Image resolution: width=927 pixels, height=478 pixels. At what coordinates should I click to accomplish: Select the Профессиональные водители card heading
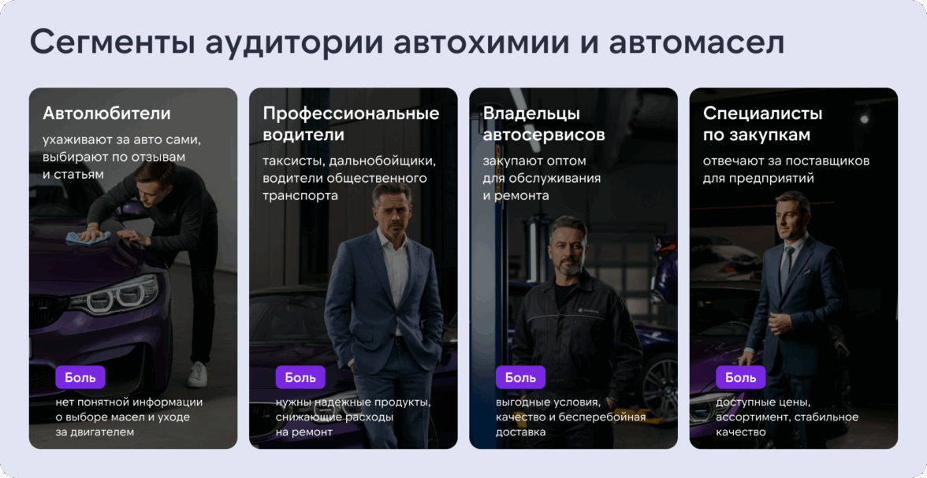352,124
